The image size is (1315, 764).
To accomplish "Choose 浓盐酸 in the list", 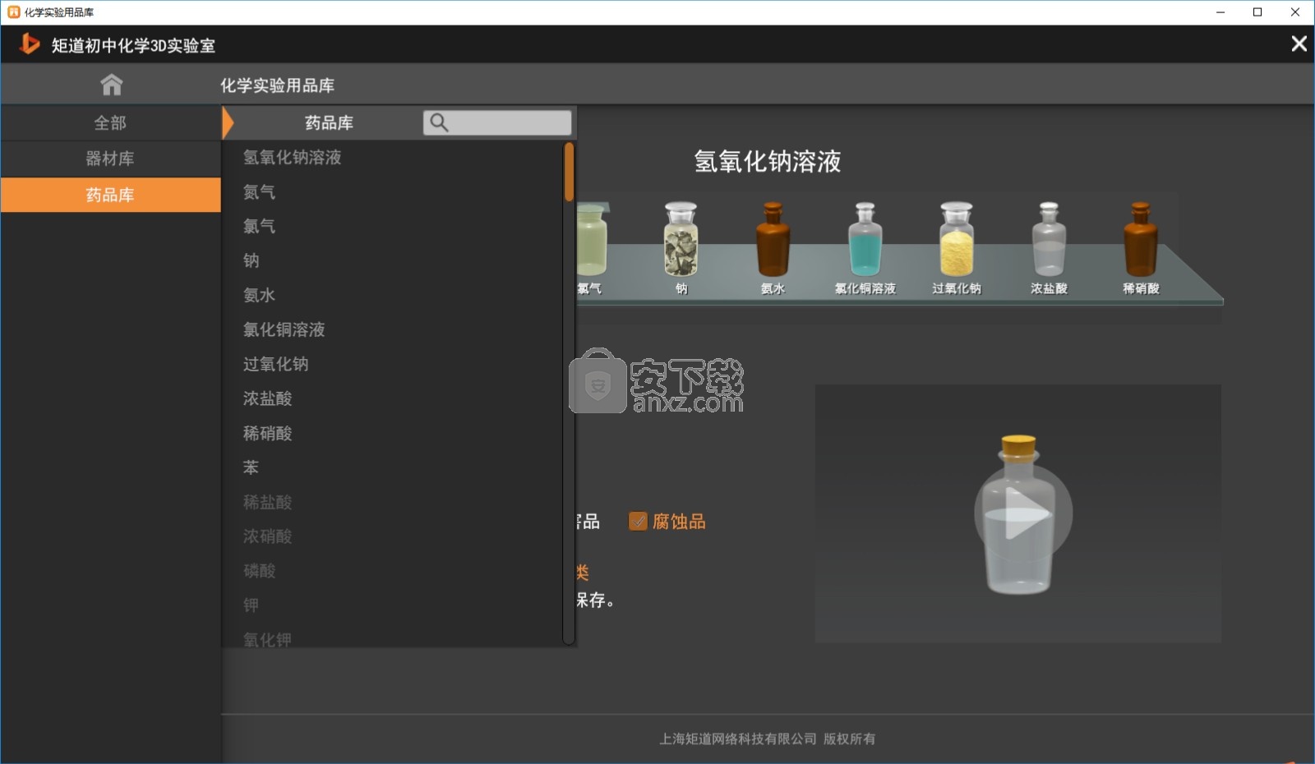I will (x=267, y=398).
